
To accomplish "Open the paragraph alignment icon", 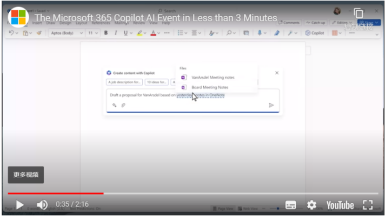I will click(194, 33).
